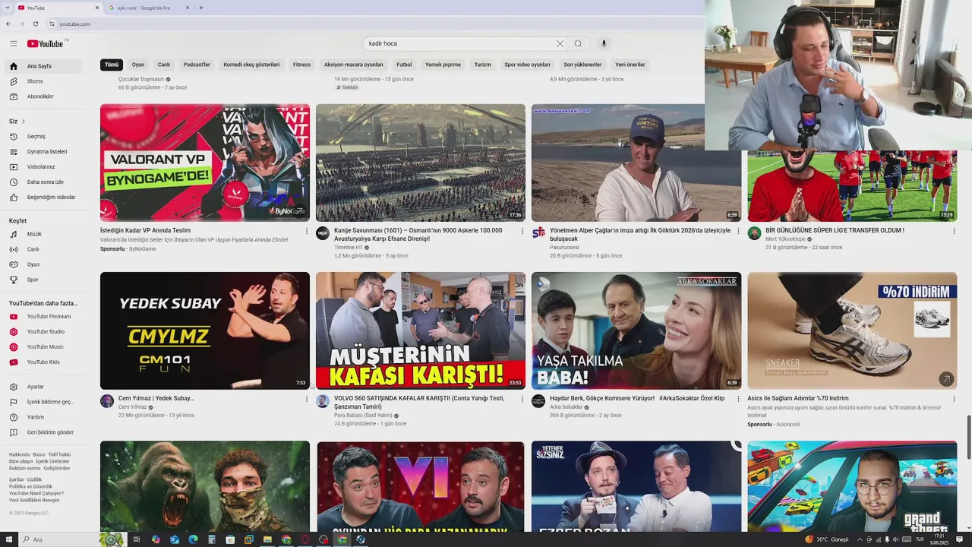Screen dimensions: 972x547
Task: Open the Para Babası (Said Yakın) channel
Action: tap(363, 416)
